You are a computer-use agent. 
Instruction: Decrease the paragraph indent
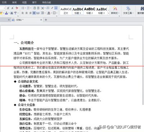point(35,8)
